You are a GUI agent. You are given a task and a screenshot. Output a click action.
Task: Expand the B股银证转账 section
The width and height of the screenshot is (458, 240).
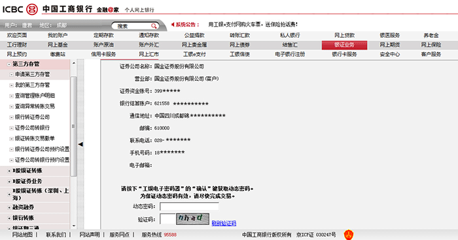tap(9, 171)
